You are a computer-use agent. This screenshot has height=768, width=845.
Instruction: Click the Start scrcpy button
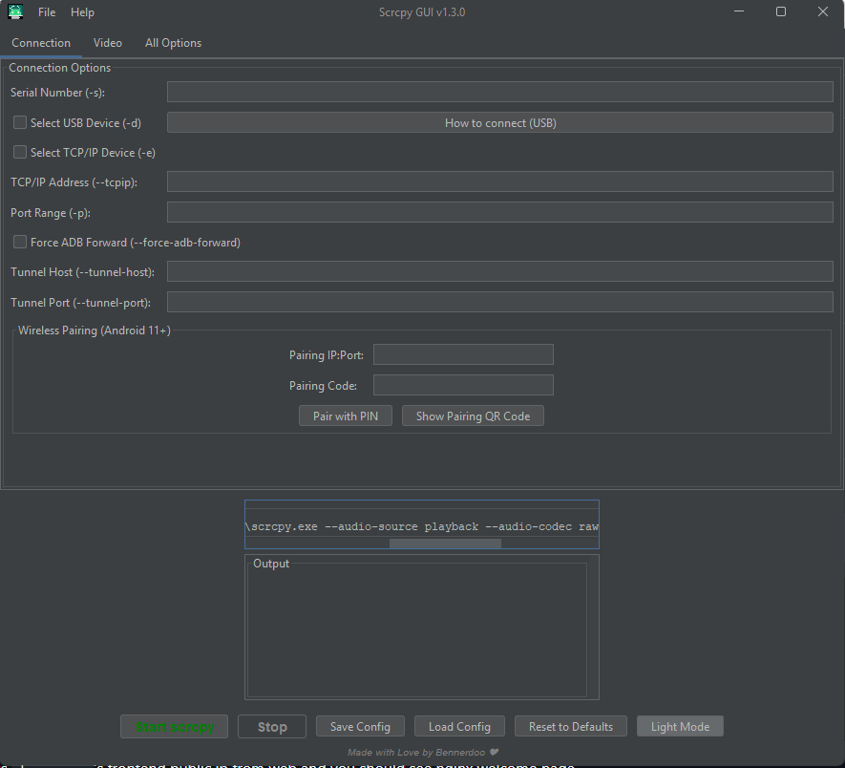174,727
